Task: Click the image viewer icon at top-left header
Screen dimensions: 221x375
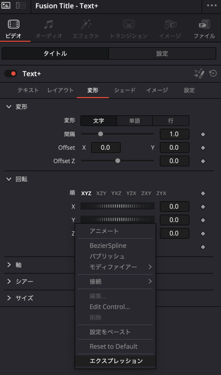Action: pyautogui.click(x=6, y=6)
